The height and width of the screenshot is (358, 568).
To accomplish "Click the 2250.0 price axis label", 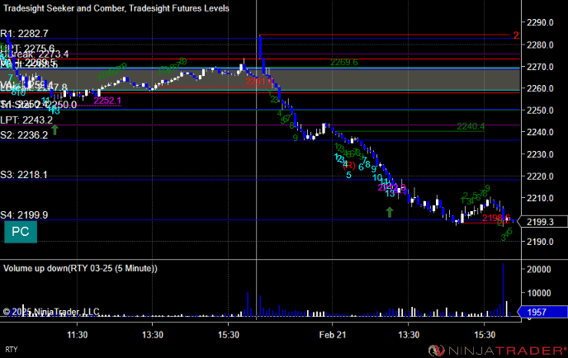I will pos(540,111).
